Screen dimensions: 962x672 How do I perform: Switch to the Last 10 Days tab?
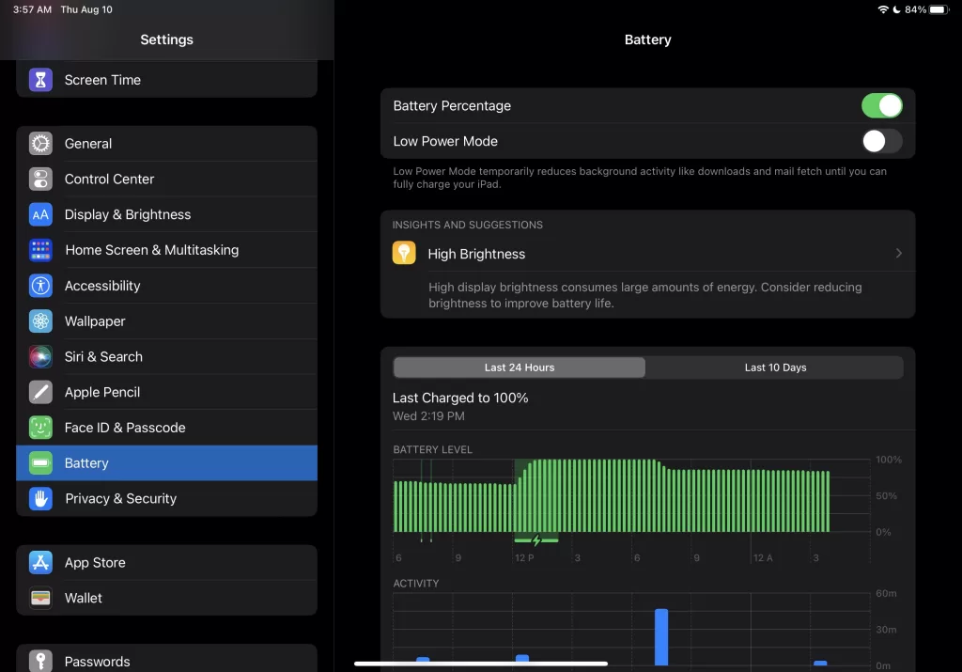775,367
